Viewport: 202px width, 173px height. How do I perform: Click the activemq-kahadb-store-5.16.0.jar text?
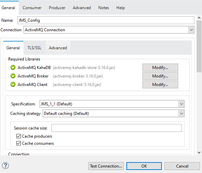click(84, 68)
